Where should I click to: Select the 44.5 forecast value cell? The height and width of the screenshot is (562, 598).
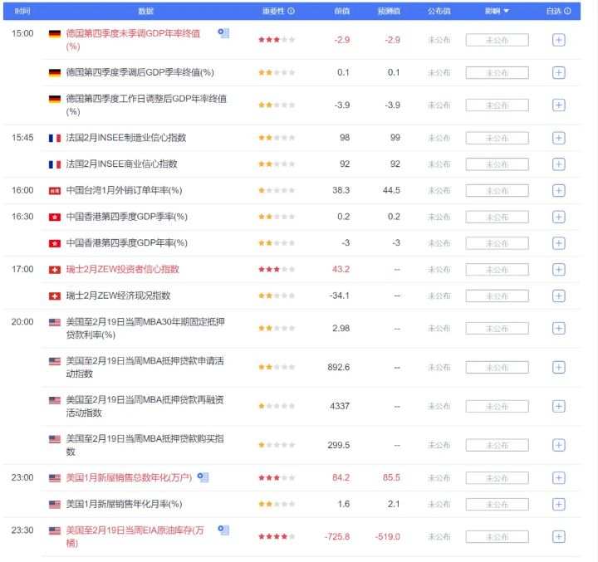pyautogui.click(x=391, y=190)
